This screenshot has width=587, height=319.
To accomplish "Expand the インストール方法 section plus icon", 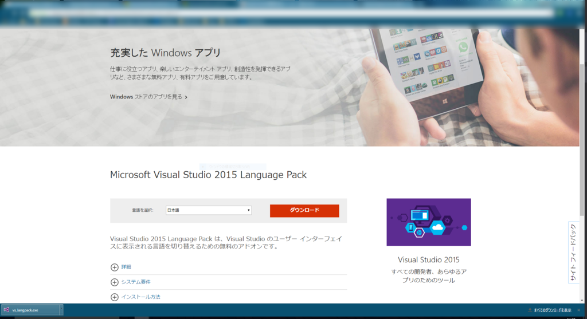I will click(115, 297).
